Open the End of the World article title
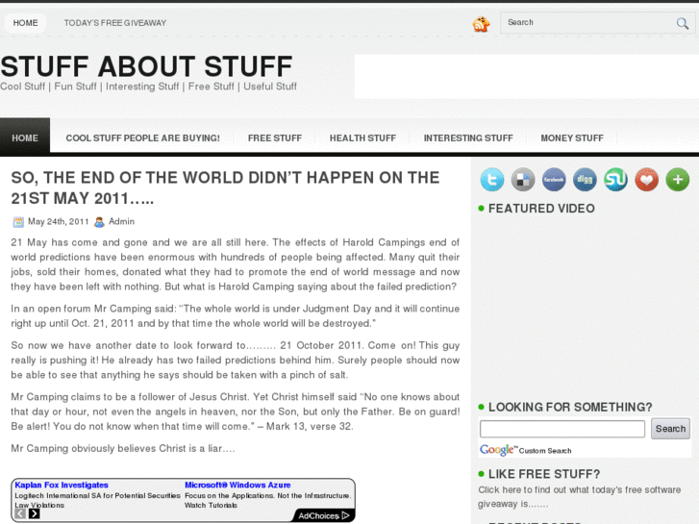This screenshot has width=699, height=524. (225, 187)
